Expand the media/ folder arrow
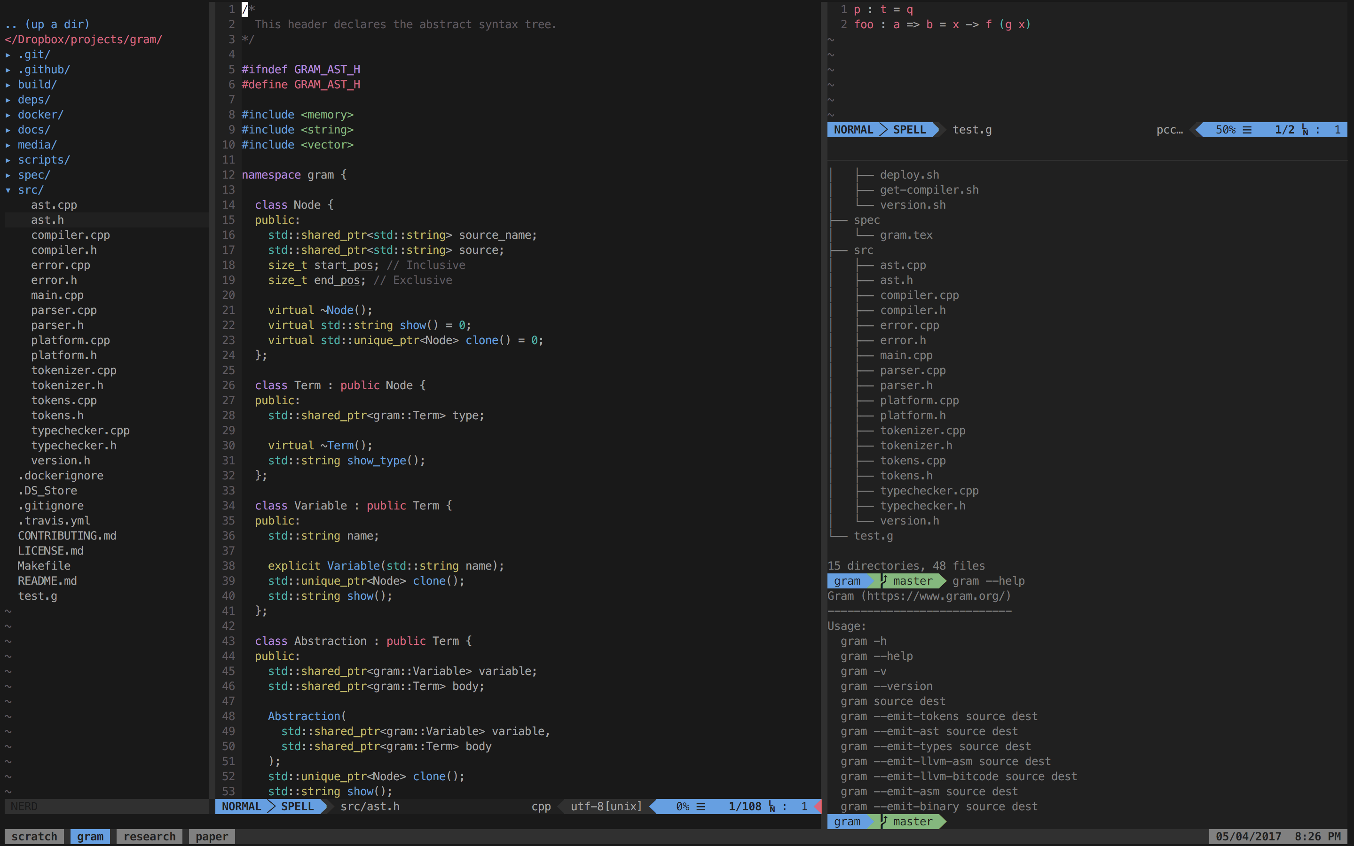This screenshot has height=846, width=1354. click(8, 145)
